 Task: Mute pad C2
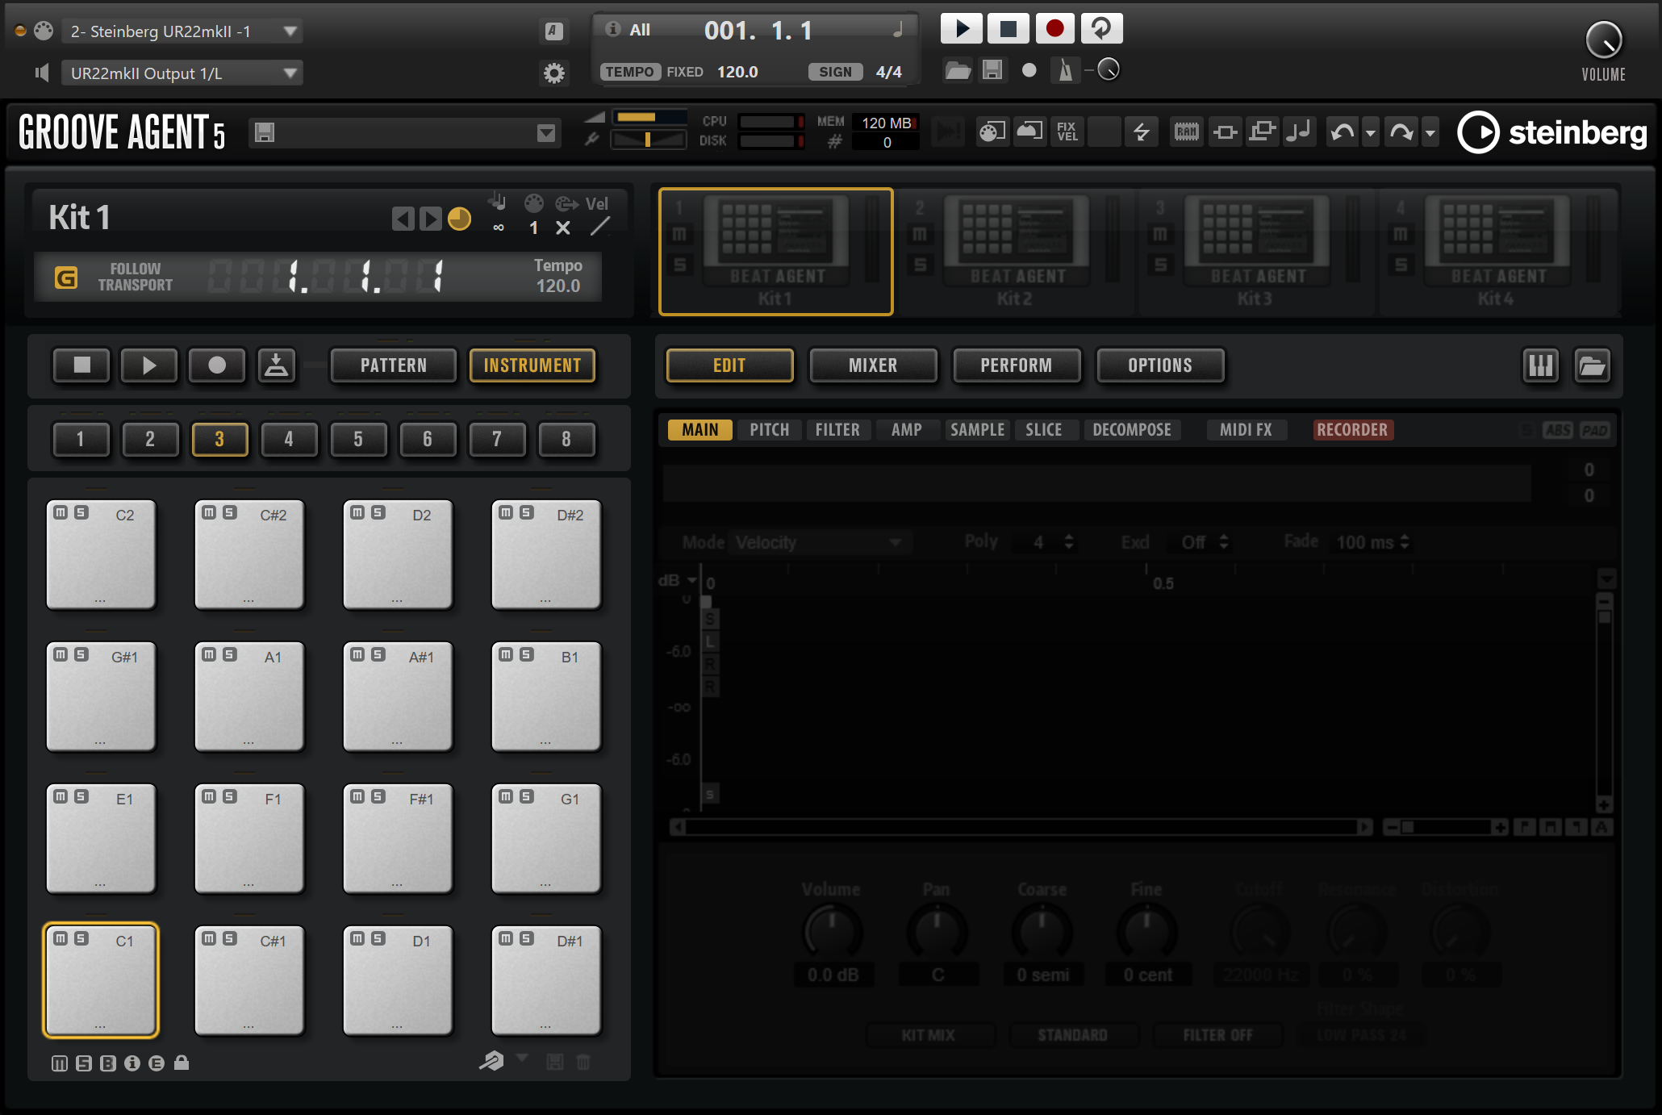(60, 512)
